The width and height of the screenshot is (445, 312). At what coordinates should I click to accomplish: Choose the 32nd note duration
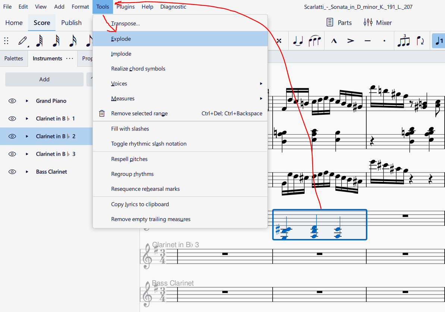56,41
